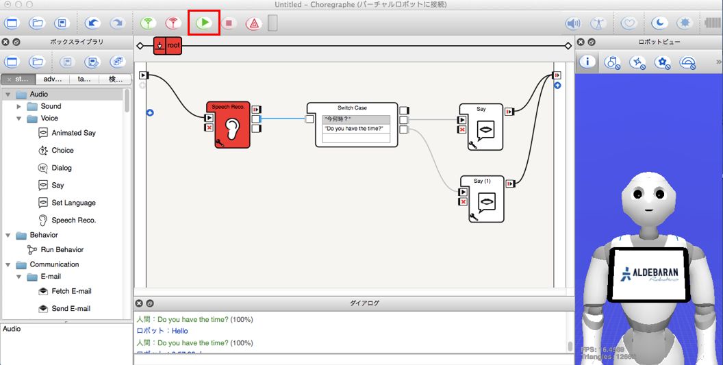Select Set Language box in library

pos(67,203)
